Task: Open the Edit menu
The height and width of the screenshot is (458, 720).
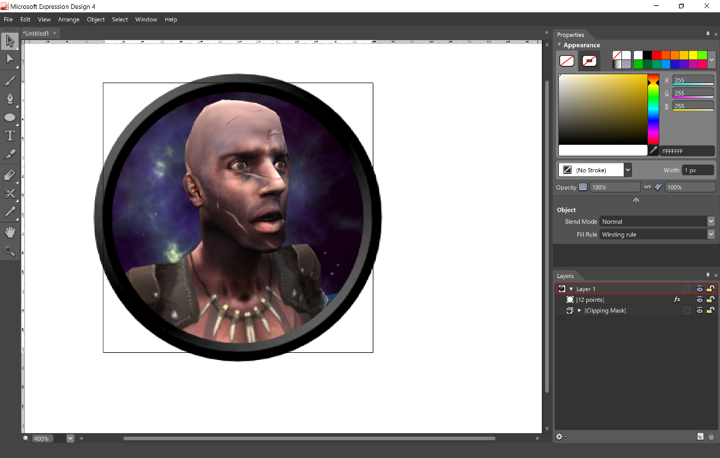Action: click(x=26, y=20)
